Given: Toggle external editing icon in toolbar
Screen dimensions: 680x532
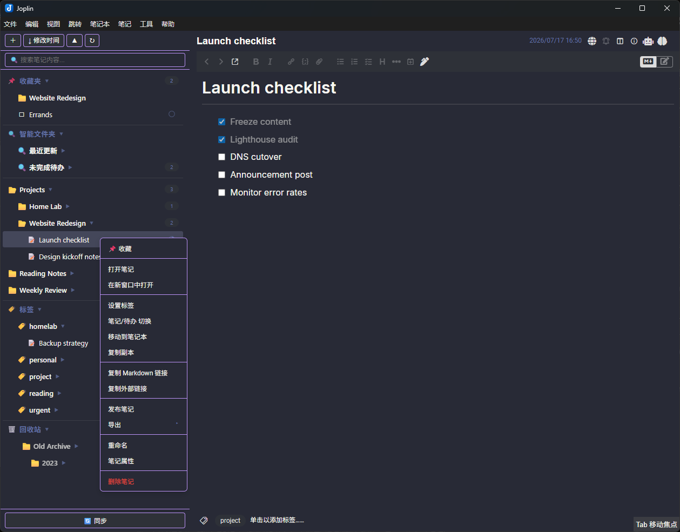Looking at the screenshot, I should (x=235, y=62).
